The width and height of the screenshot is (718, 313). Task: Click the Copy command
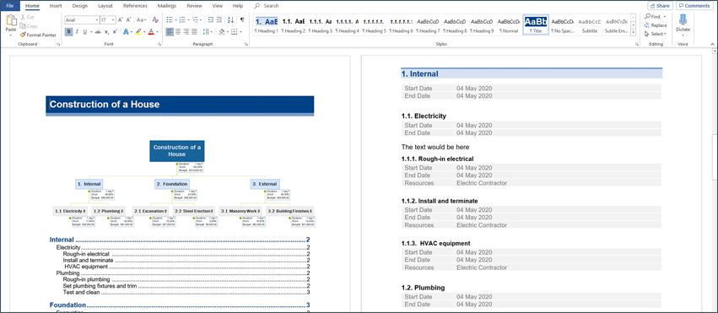(29, 26)
